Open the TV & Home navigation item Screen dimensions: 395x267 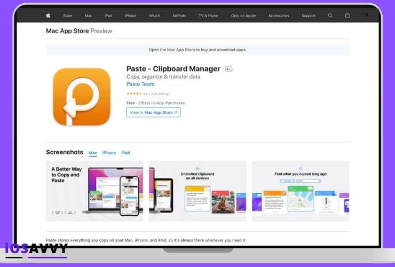pos(208,15)
